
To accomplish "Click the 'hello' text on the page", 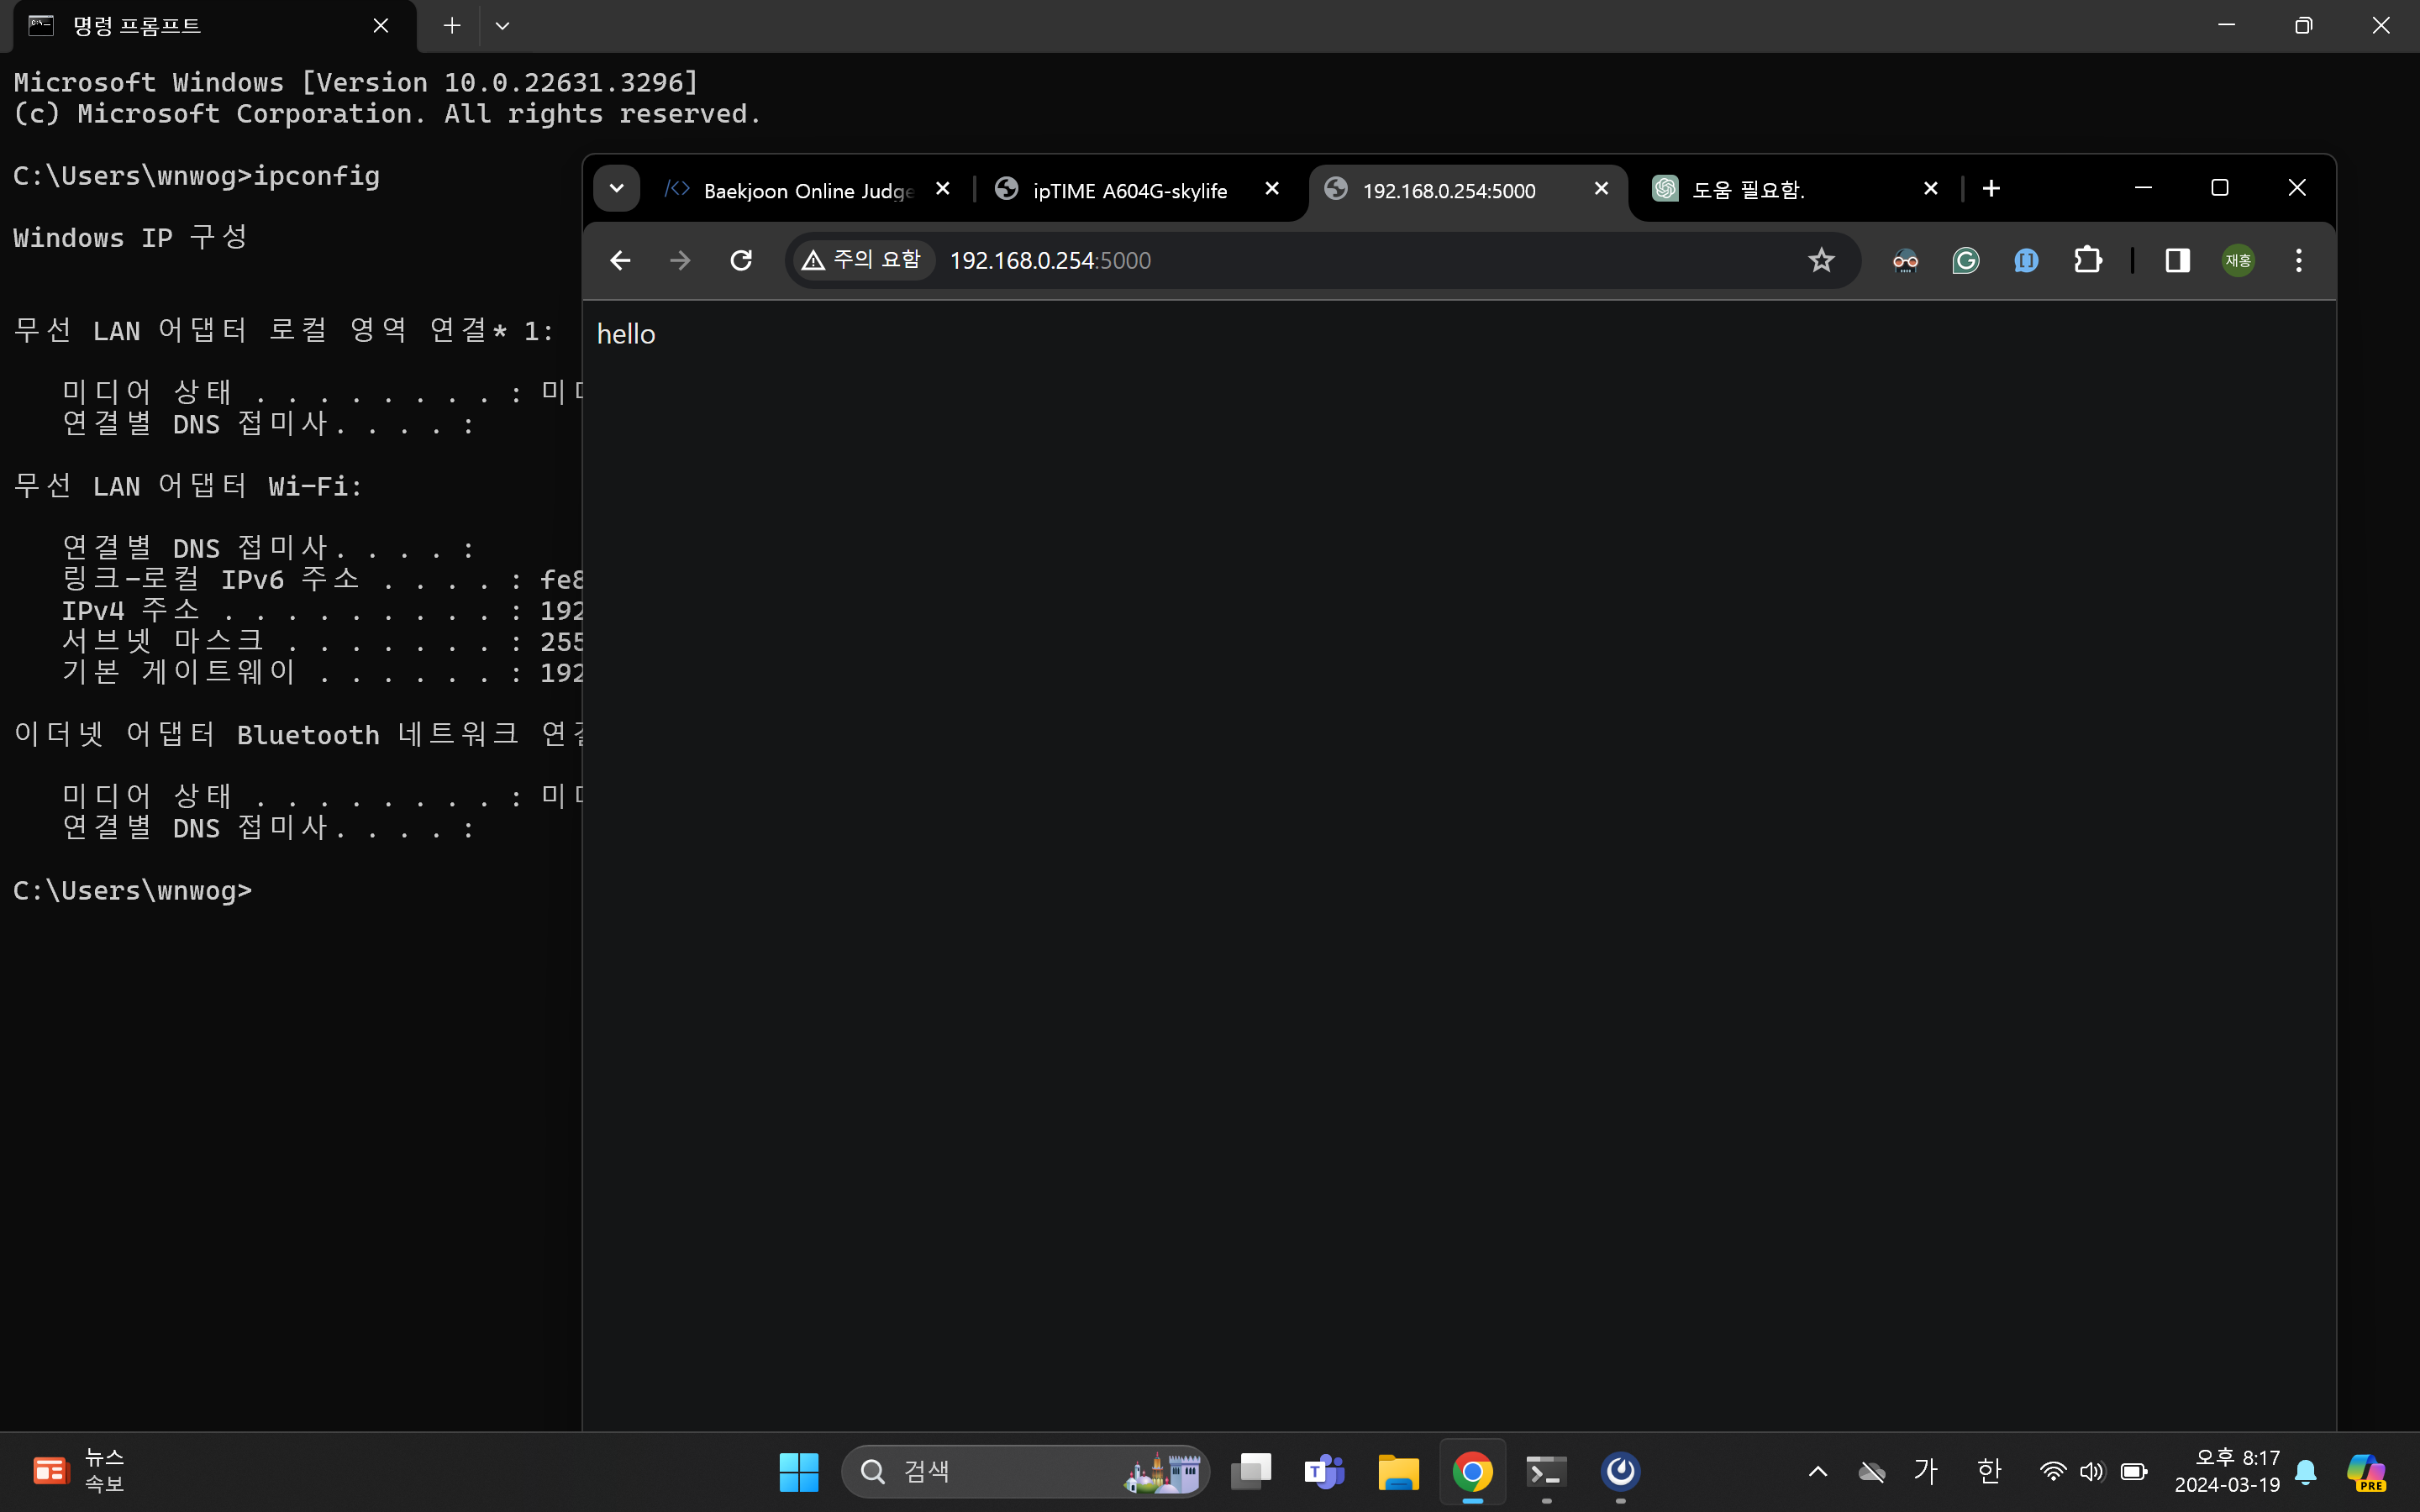I will click(x=626, y=334).
